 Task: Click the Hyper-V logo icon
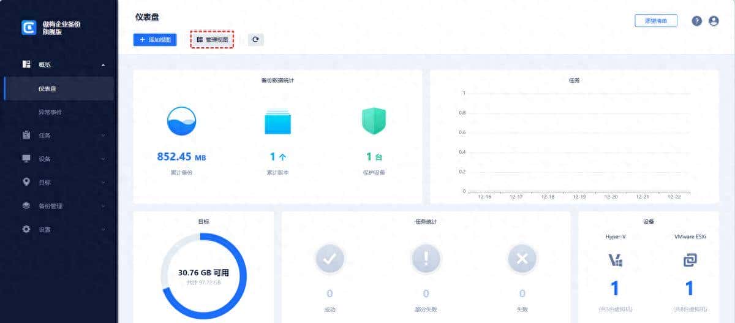[615, 260]
